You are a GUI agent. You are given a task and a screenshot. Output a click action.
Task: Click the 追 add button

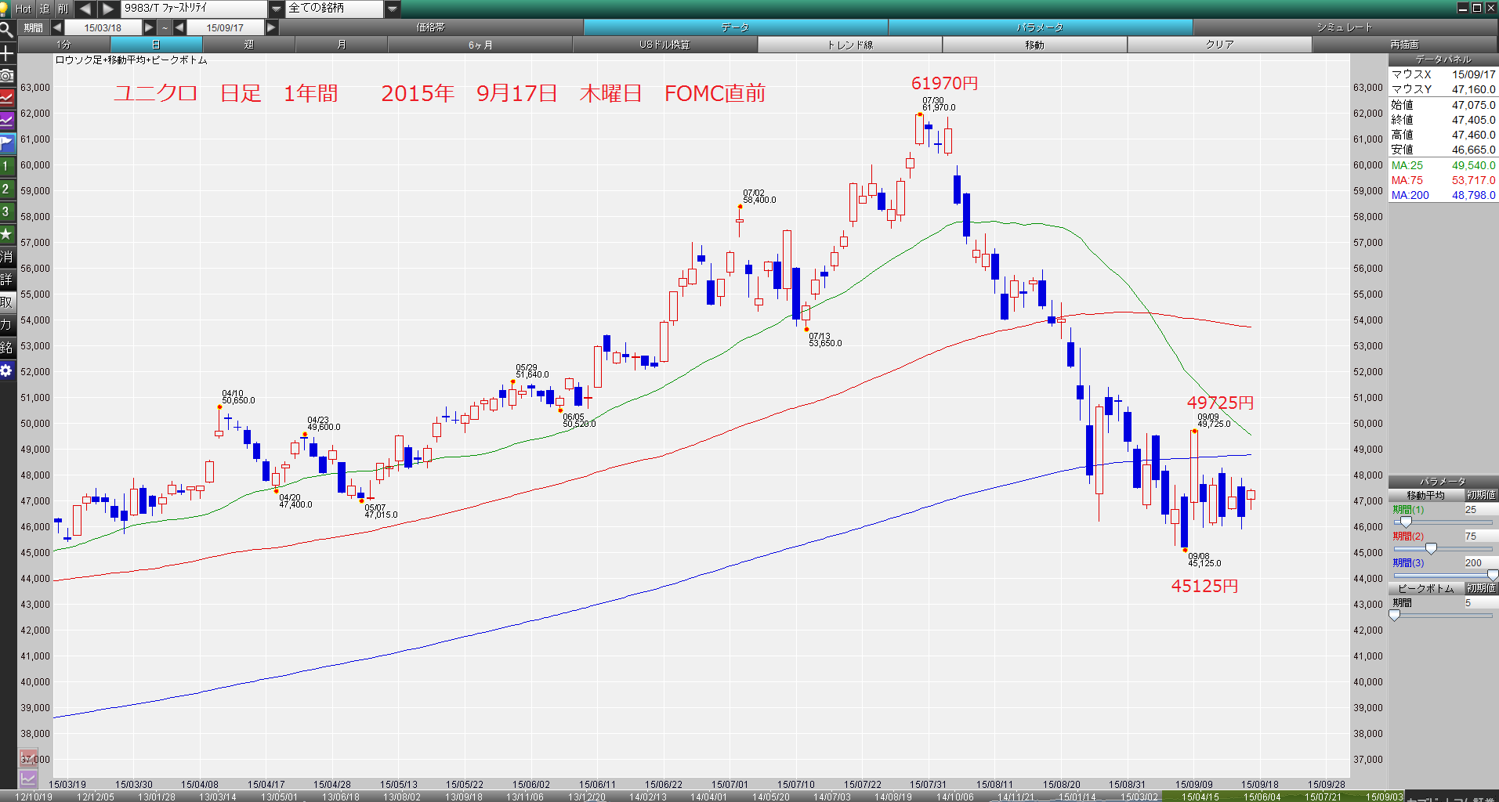pyautogui.click(x=45, y=9)
